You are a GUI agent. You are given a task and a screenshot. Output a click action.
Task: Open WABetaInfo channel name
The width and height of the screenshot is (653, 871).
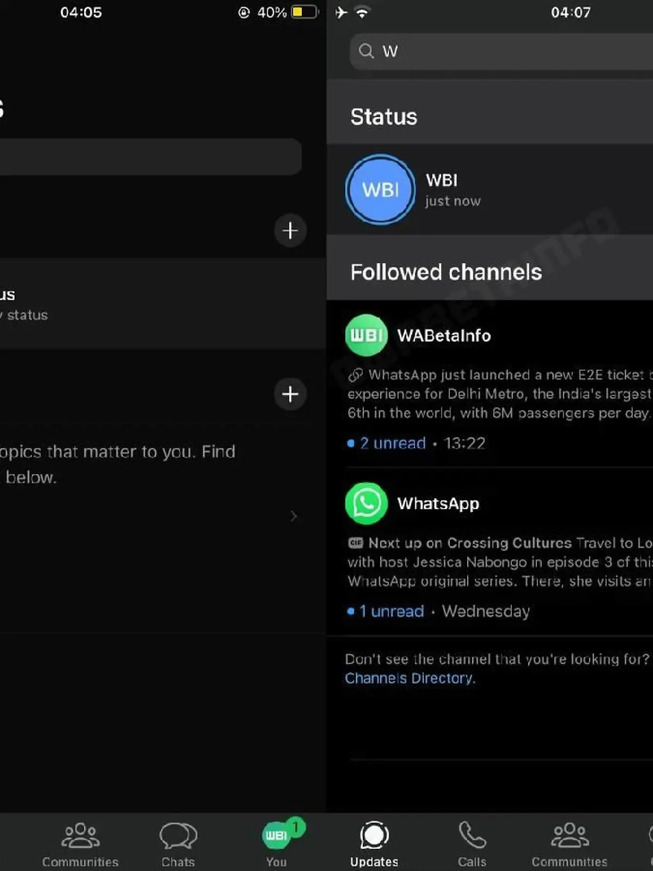pos(444,335)
